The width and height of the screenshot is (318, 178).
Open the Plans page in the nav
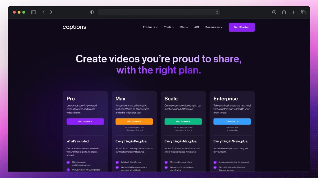point(184,27)
